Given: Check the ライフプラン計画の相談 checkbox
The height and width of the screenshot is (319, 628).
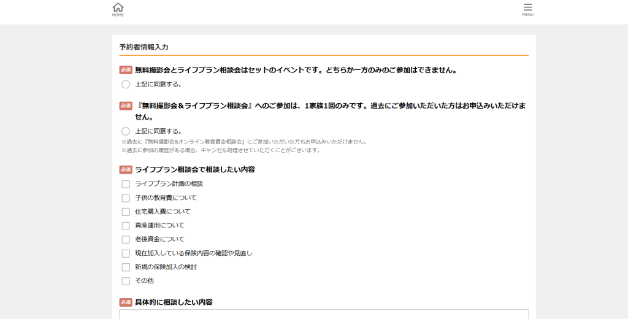Looking at the screenshot, I should click(126, 184).
